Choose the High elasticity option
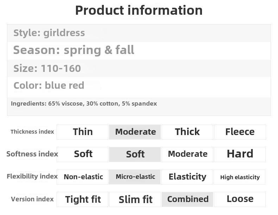Image resolution: width=278 pixels, height=215 pixels. 240,177
